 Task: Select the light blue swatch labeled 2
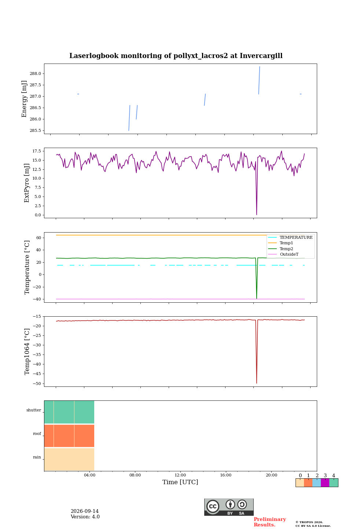(x=317, y=483)
